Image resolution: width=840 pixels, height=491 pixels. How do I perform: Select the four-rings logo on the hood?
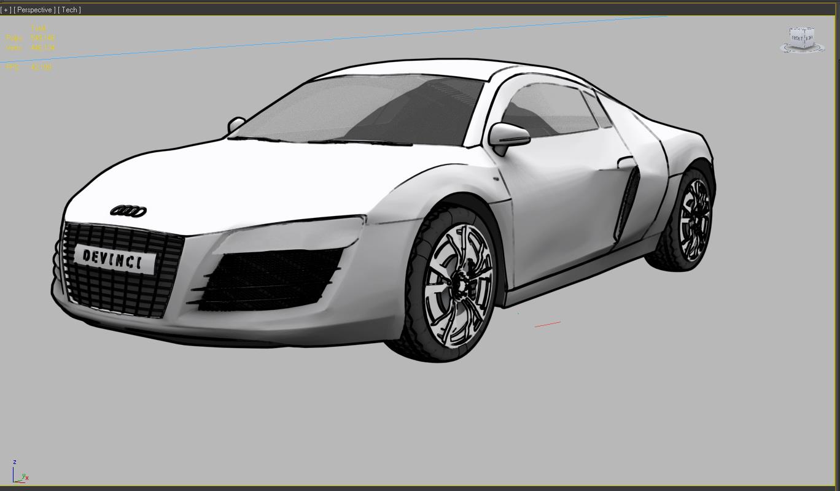tap(128, 211)
